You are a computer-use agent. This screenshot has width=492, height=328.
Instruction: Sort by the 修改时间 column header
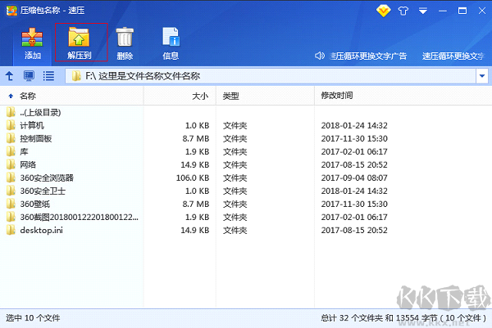(337, 96)
